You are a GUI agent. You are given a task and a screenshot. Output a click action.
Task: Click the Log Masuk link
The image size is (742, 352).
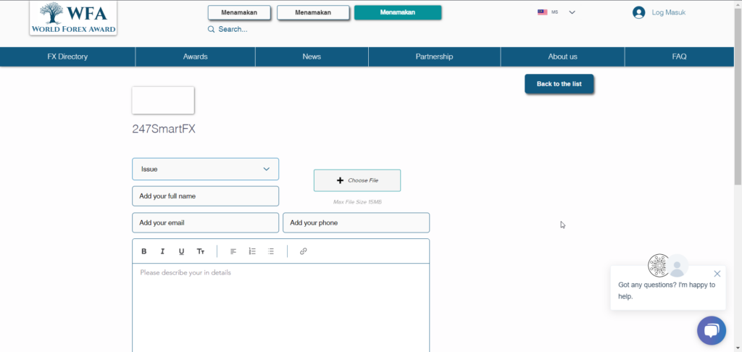click(669, 13)
